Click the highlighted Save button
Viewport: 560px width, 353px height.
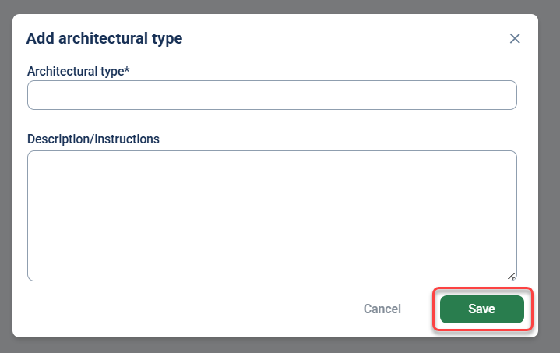(481, 309)
